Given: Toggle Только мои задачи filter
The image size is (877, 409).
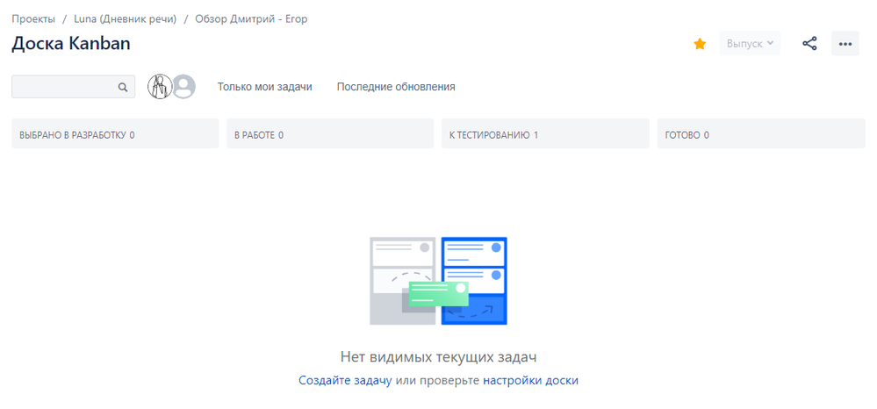Looking at the screenshot, I should coord(264,87).
